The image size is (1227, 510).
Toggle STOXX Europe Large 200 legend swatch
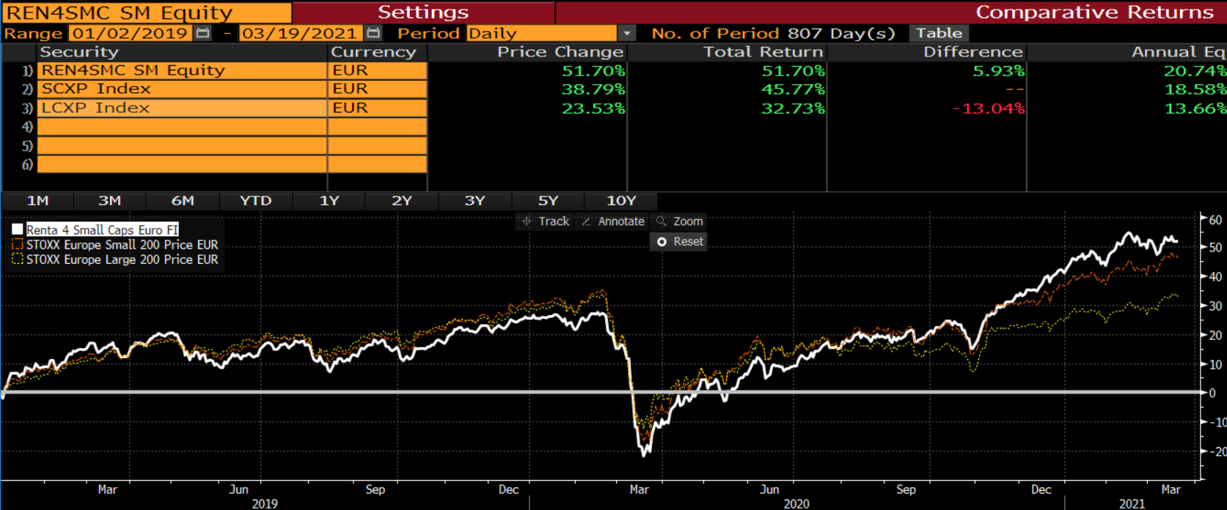(x=18, y=259)
